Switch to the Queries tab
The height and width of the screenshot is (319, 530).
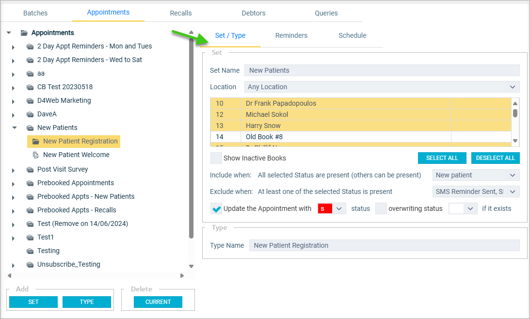click(x=326, y=13)
